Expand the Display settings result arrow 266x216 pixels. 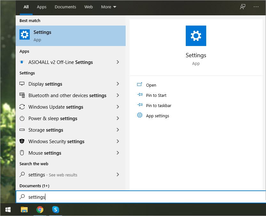(x=118, y=84)
